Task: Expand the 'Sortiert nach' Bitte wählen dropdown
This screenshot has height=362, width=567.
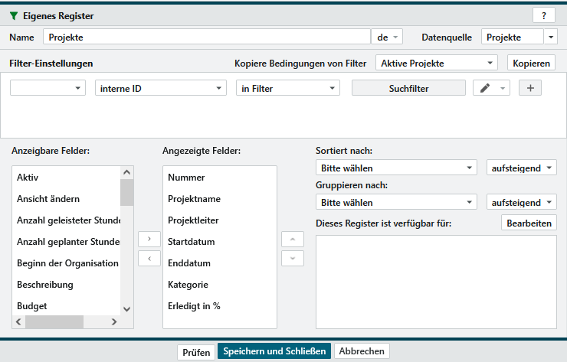Action: point(397,168)
